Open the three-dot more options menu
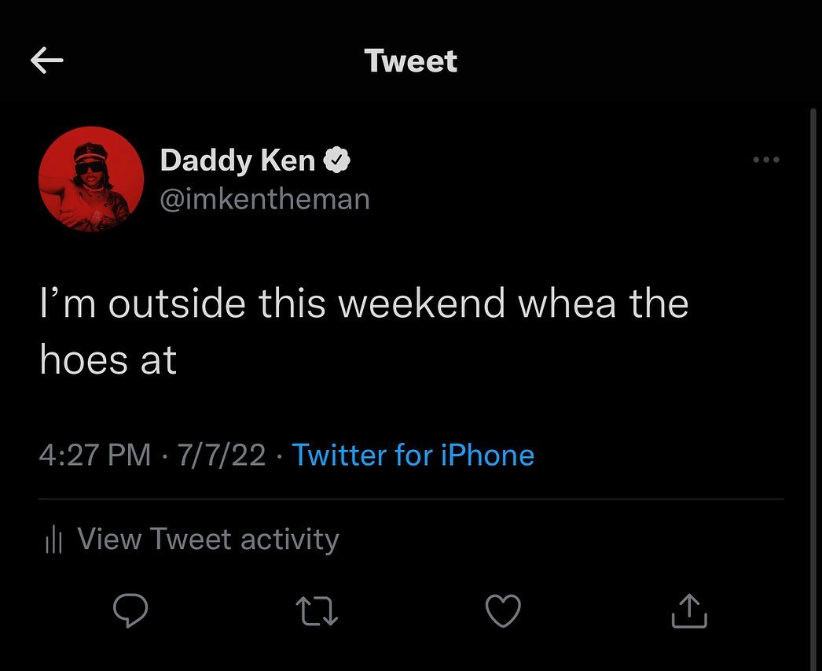 click(765, 160)
